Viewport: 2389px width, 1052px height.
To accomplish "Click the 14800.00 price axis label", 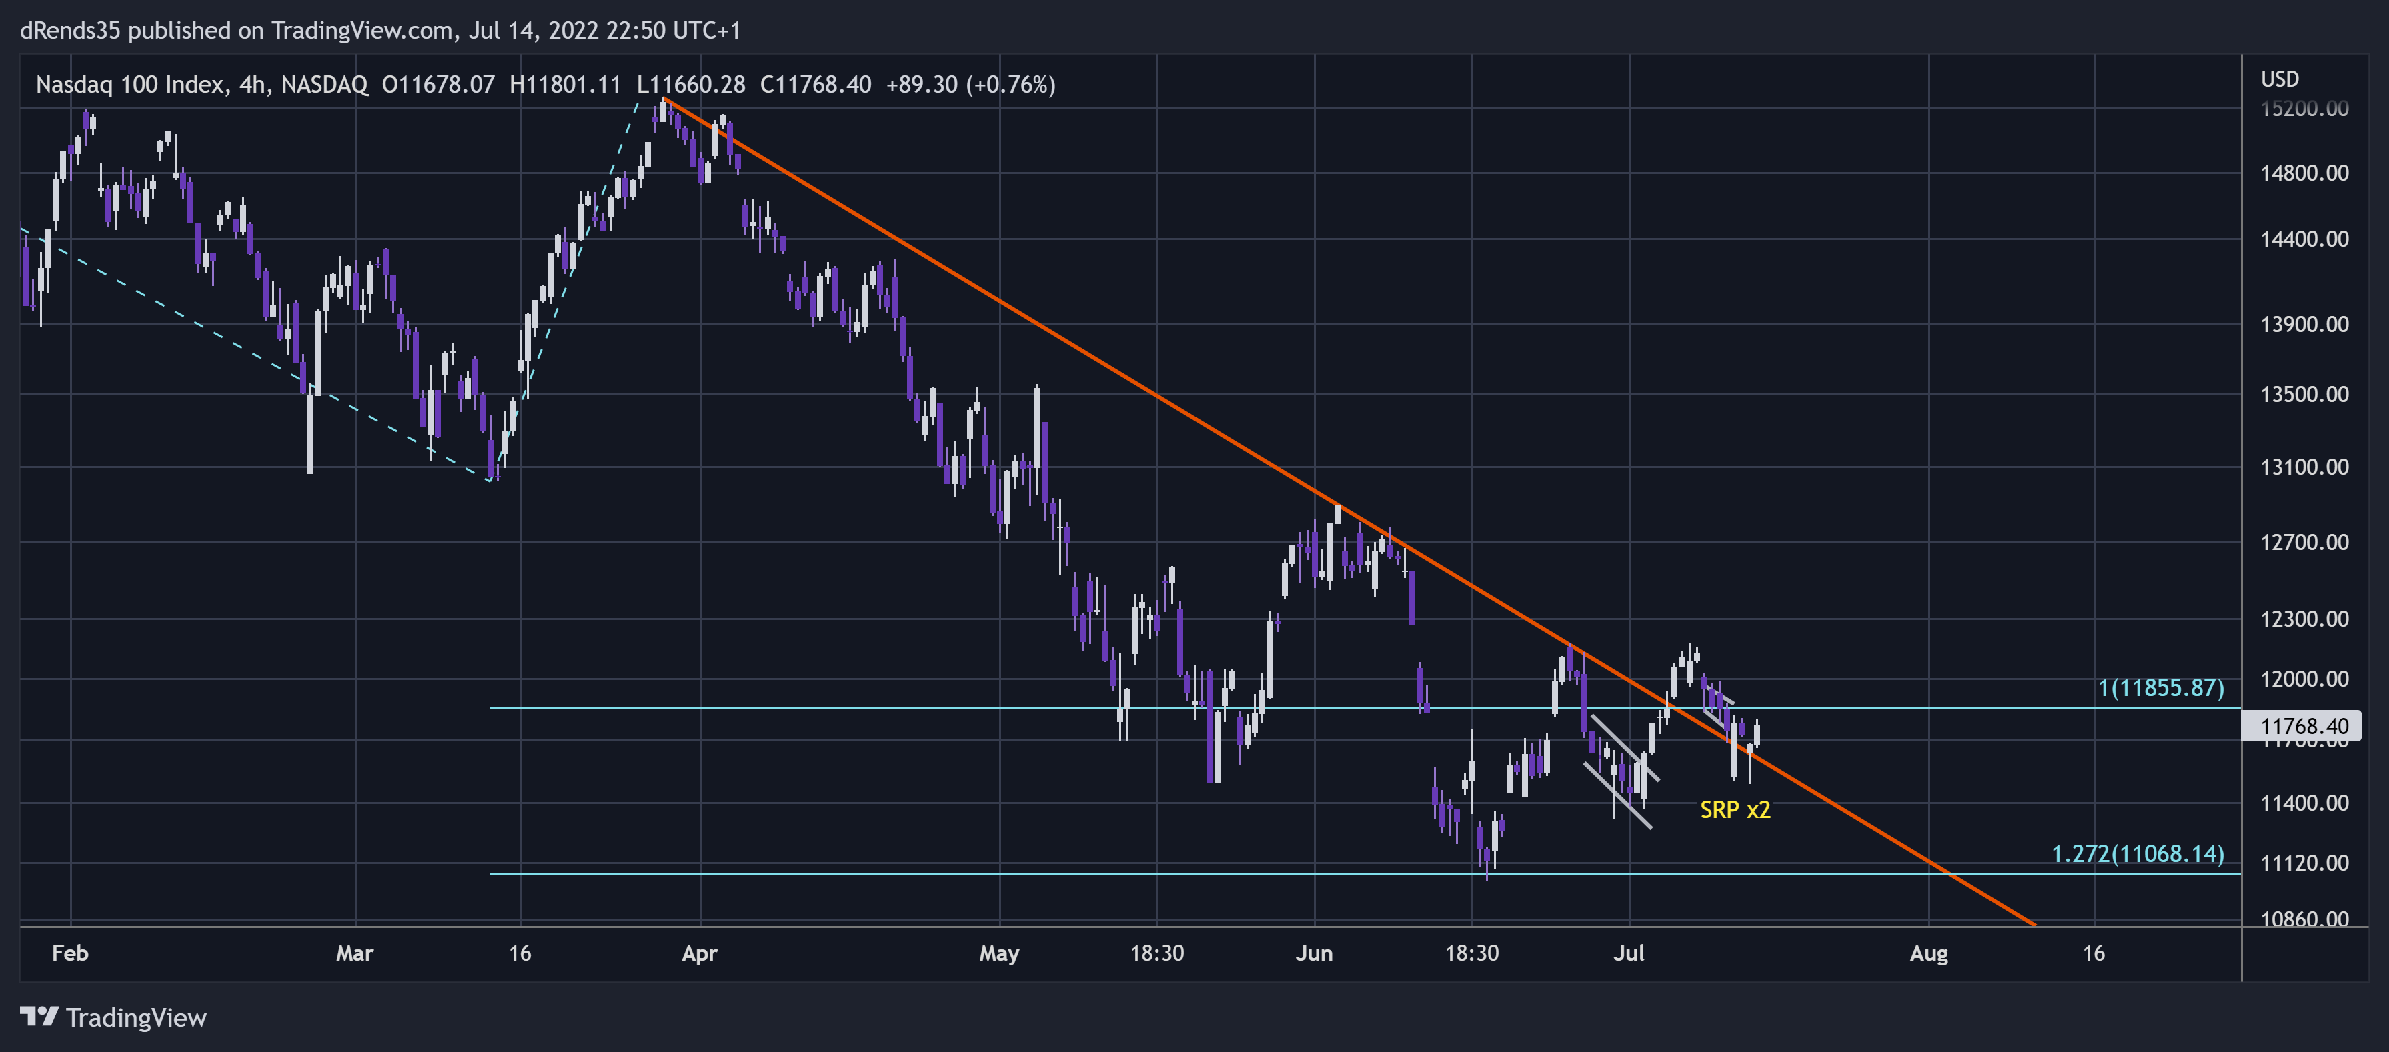I will tap(2304, 173).
